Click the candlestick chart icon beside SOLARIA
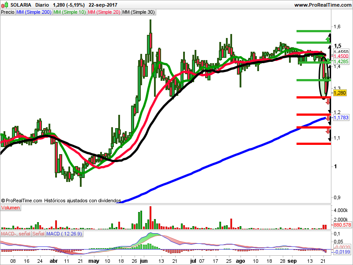The height and width of the screenshot is (265, 353). (4, 5)
